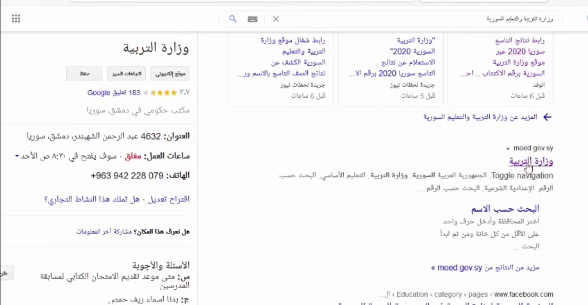Click the "moed.gov.sy" site address text

coord(533,148)
